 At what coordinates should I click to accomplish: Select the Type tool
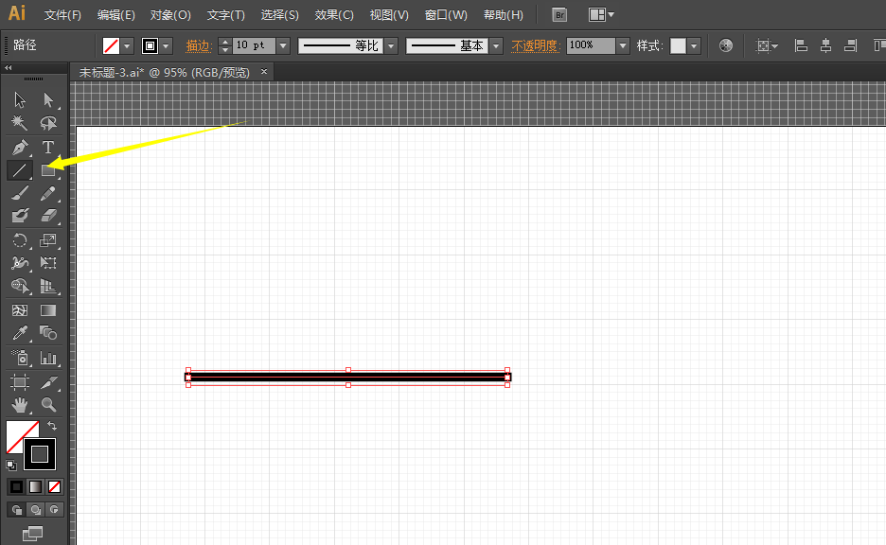[48, 148]
